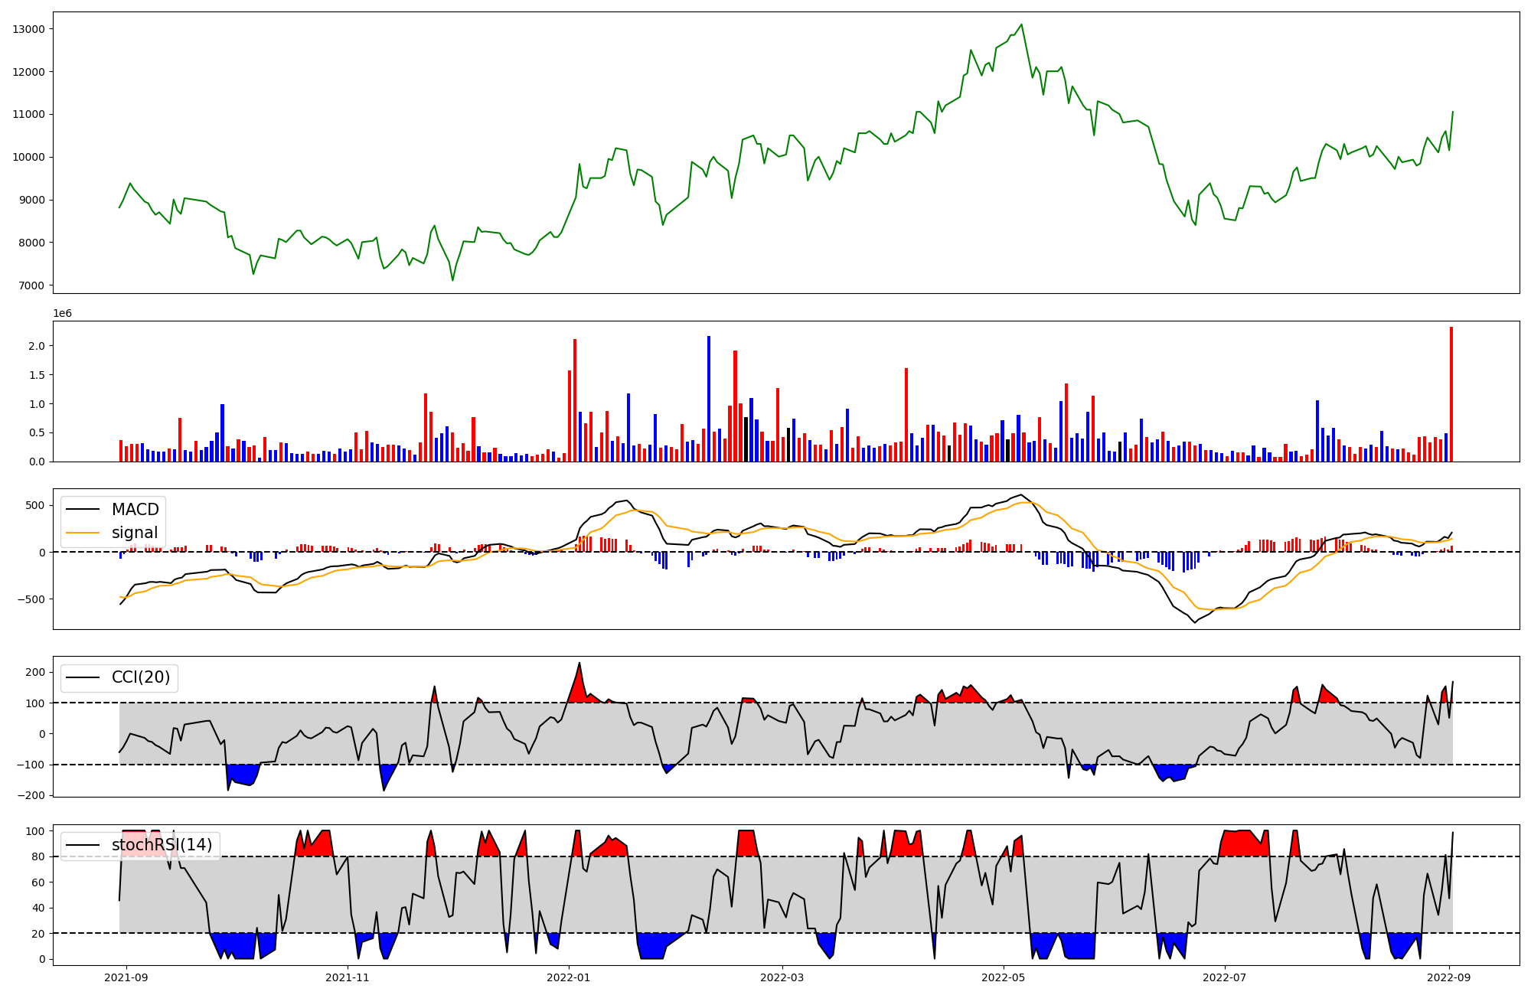The image size is (1531, 995).
Task: Click the 2022-09 x-axis date label
Action: [1449, 977]
